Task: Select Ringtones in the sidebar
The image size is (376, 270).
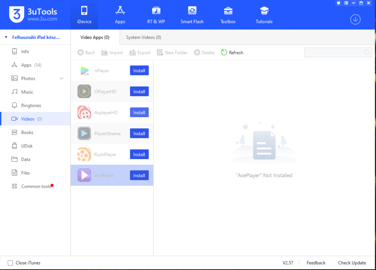Action: (x=35, y=105)
